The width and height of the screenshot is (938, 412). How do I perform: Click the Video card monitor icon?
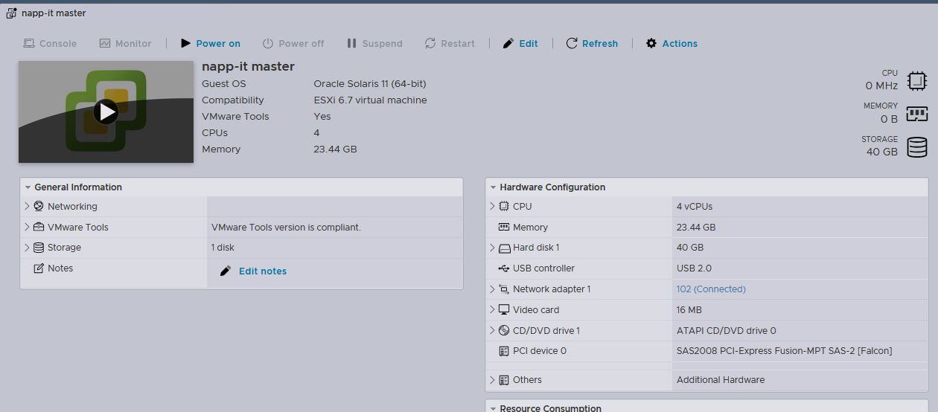pos(504,309)
